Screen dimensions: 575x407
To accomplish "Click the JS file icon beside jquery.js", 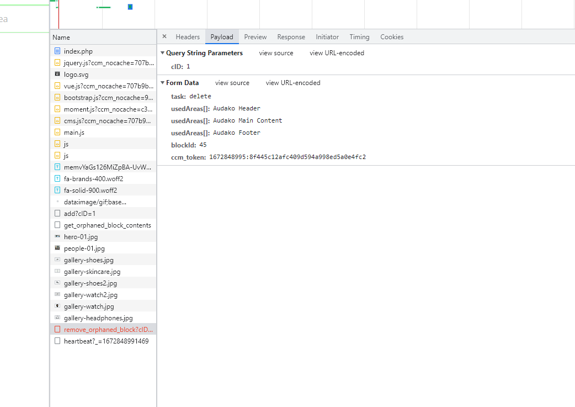I will (57, 62).
